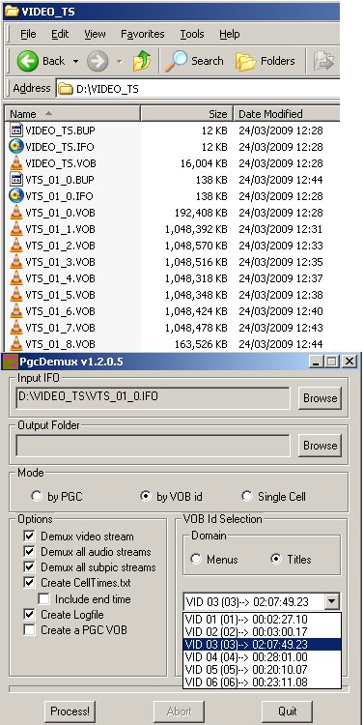Open the Forward button history dropdown
Image resolution: width=364 pixels, height=725 pixels.
[119, 61]
